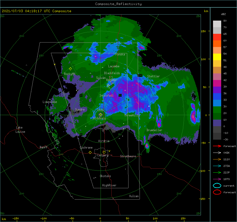Image resolution: width=237 pixels, height=222 pixels.
Task: Click the Olds city label
Action: (100, 110)
